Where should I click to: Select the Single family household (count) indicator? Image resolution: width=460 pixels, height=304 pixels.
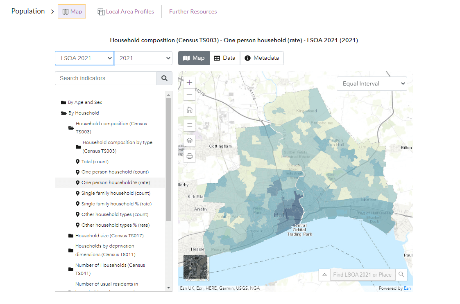pyautogui.click(x=116, y=193)
